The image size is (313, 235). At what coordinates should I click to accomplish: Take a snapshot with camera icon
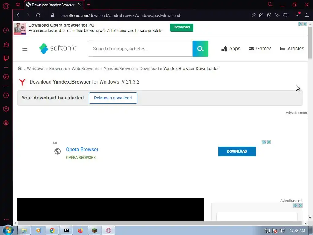(x=261, y=15)
